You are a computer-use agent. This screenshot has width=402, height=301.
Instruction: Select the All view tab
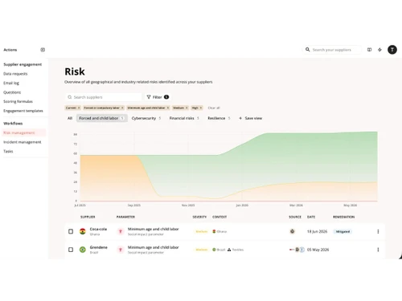70,118
